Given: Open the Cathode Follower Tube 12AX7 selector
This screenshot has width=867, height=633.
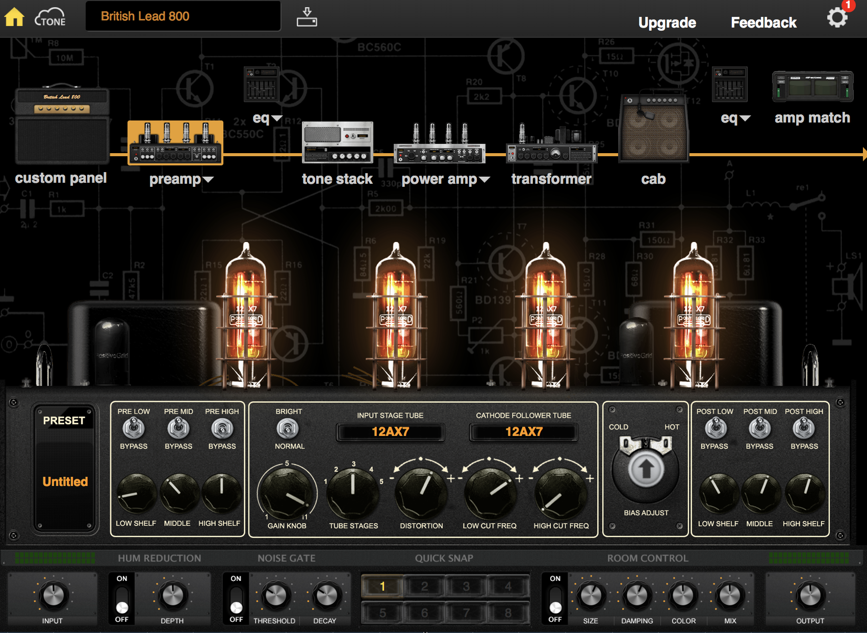Looking at the screenshot, I should pos(524,432).
